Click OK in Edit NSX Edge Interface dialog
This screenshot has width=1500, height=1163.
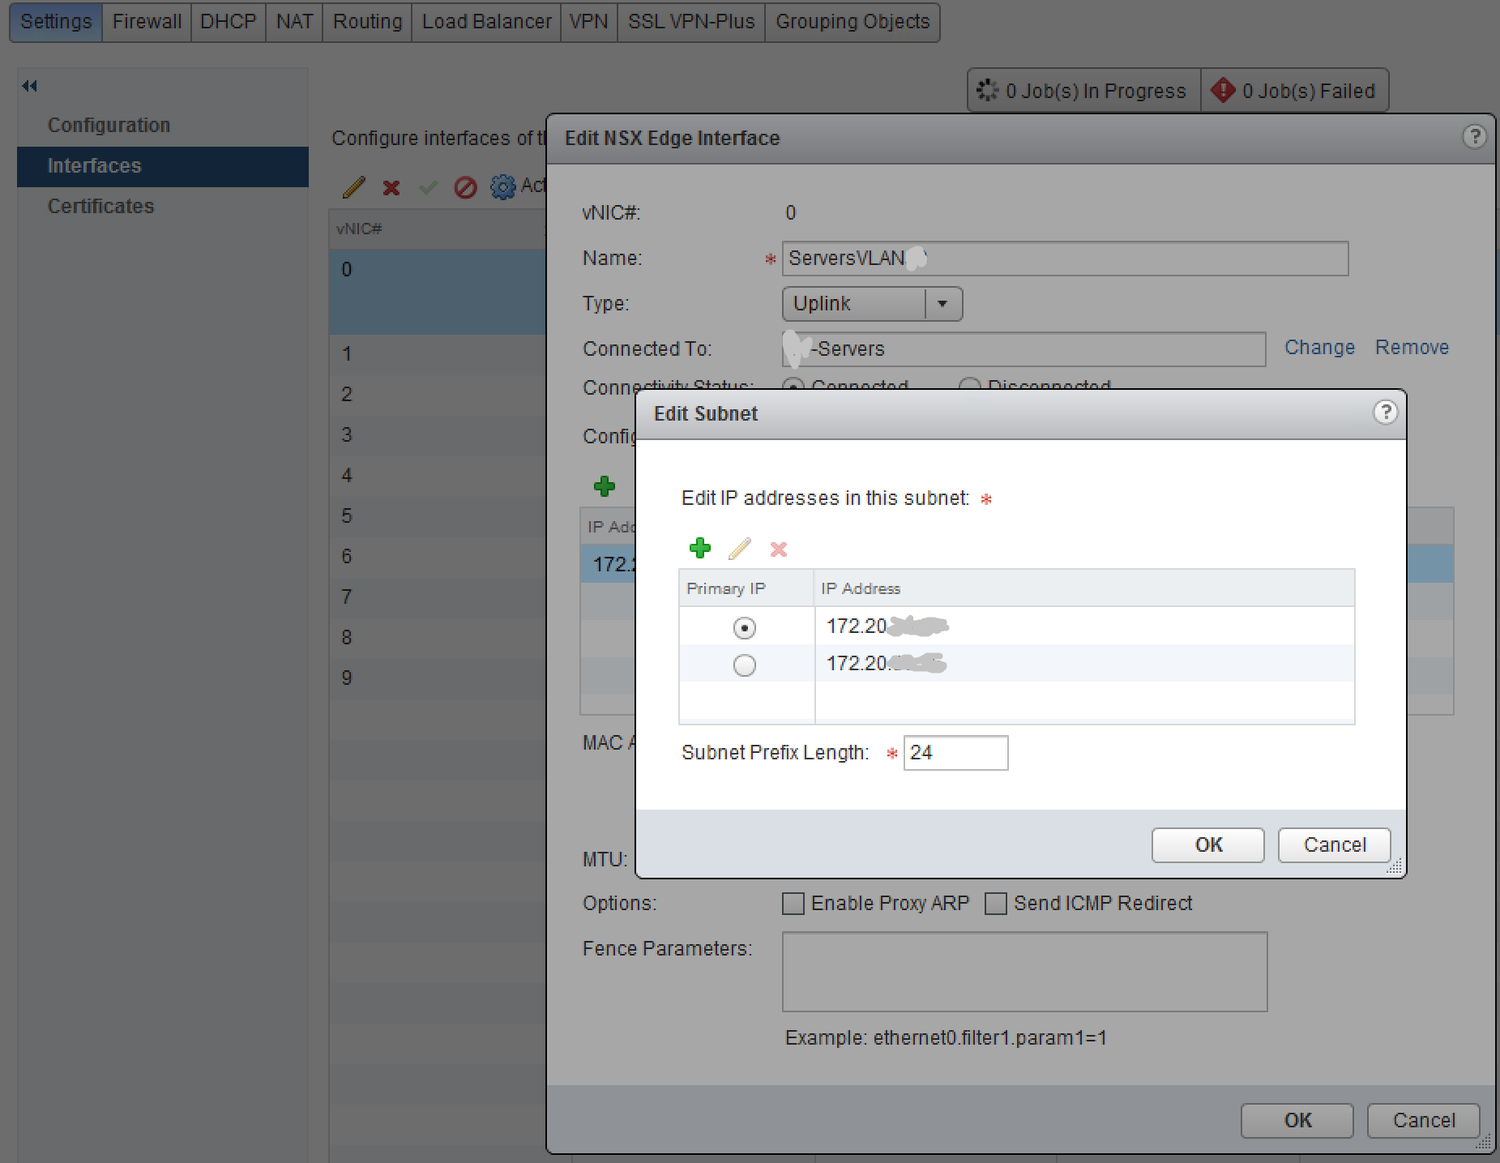point(1297,1121)
